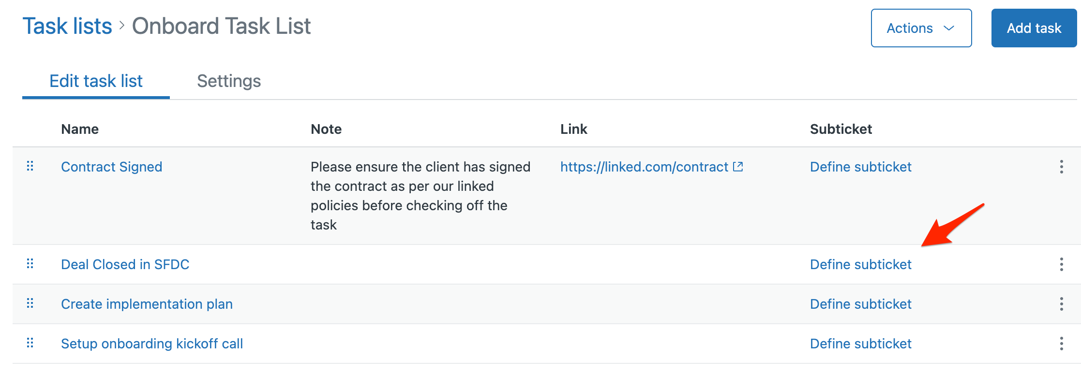Open the Deal Closed in SFDC task
Screen dimensions: 1081x373
click(x=125, y=264)
